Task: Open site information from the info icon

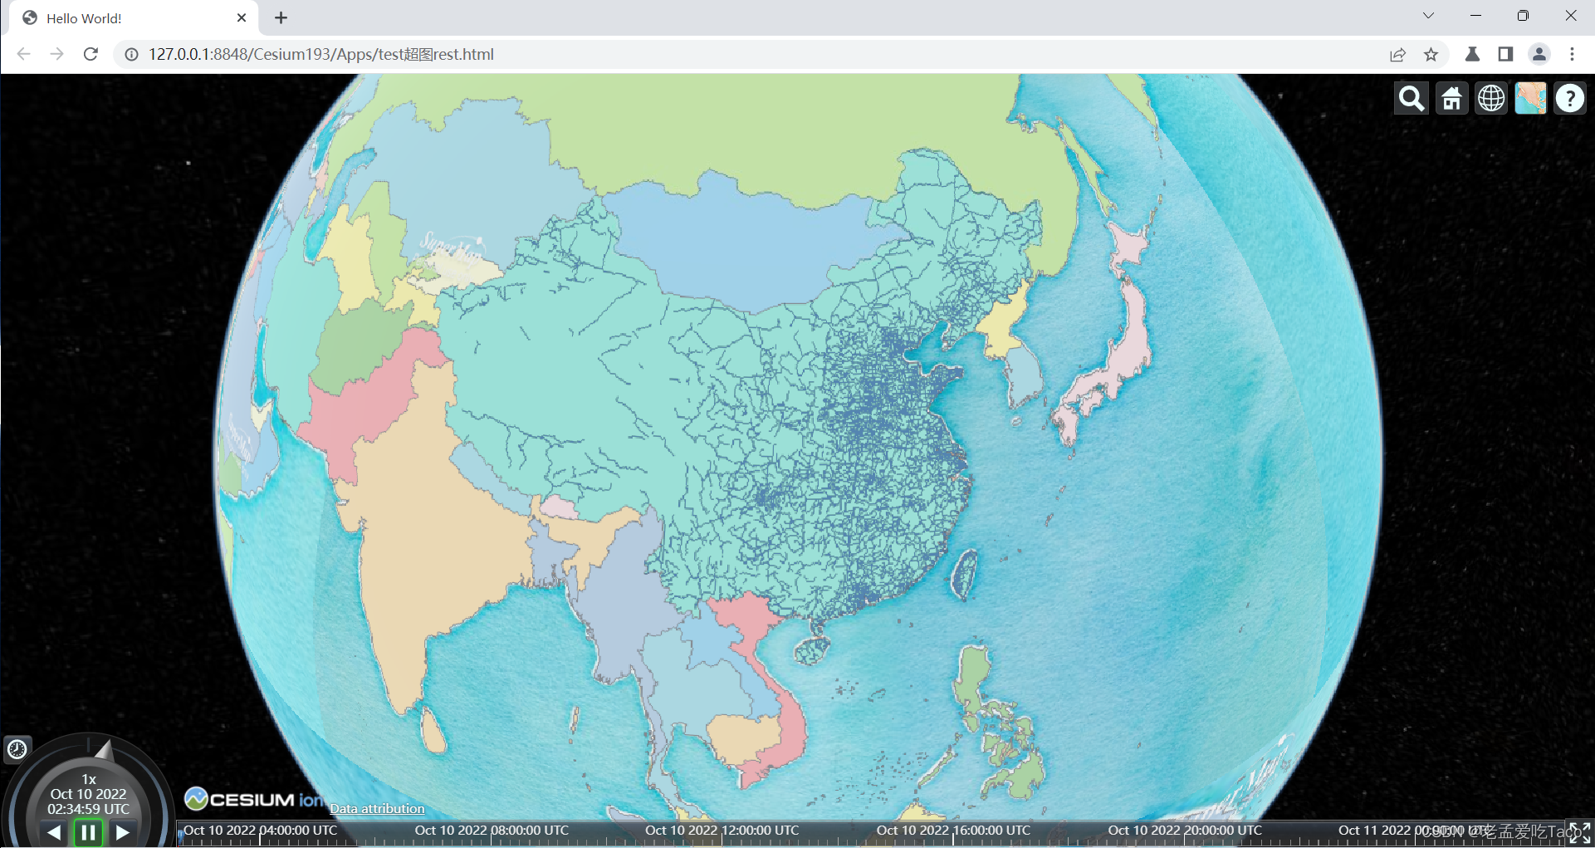Action: tap(131, 54)
